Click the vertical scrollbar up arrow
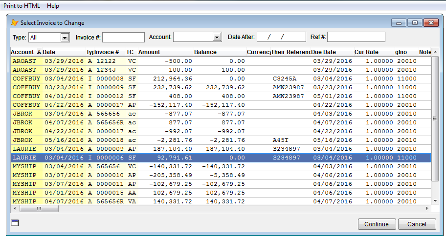 point(435,52)
